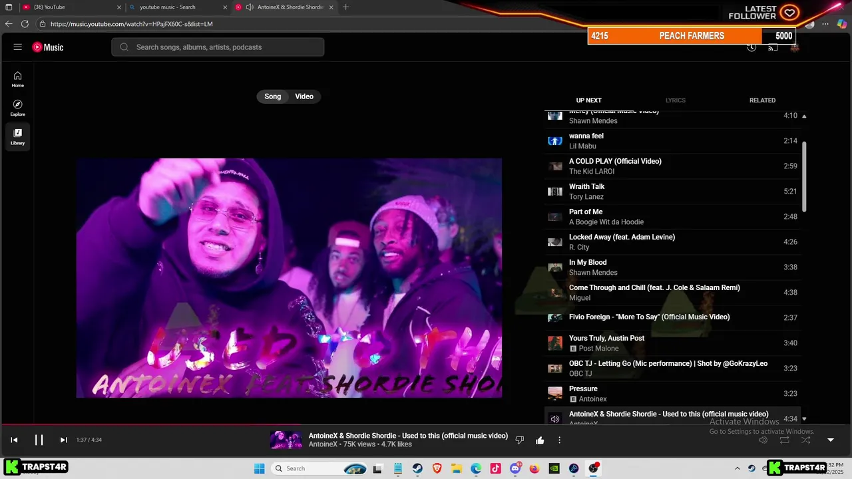Close the (36) YouTube browser tab

119,7
